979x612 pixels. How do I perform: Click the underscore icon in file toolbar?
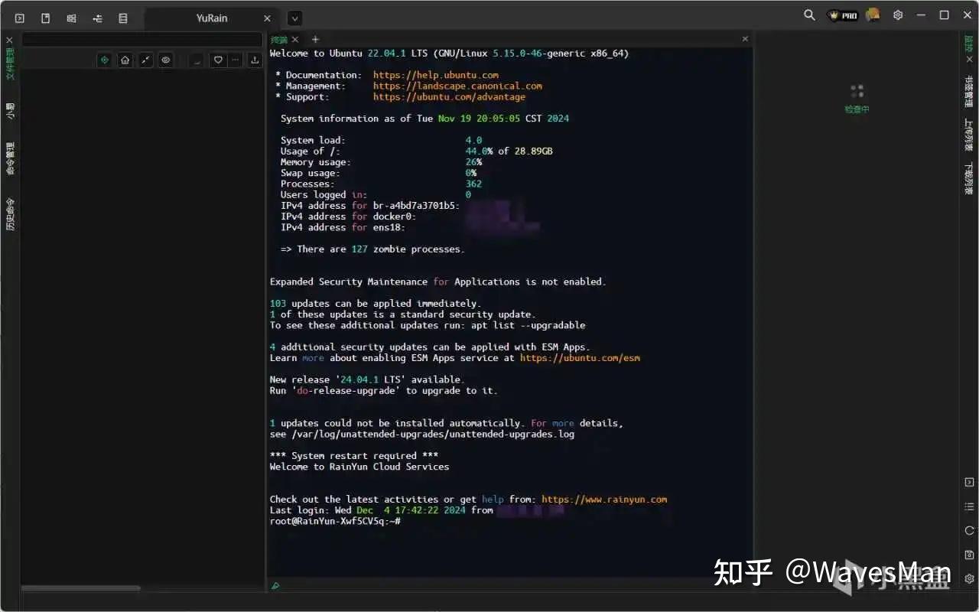coord(197,60)
